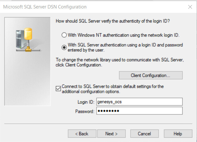Choose SQL Server authentication radio option
Image resolution: width=197 pixels, height=142 pixels.
click(x=64, y=48)
